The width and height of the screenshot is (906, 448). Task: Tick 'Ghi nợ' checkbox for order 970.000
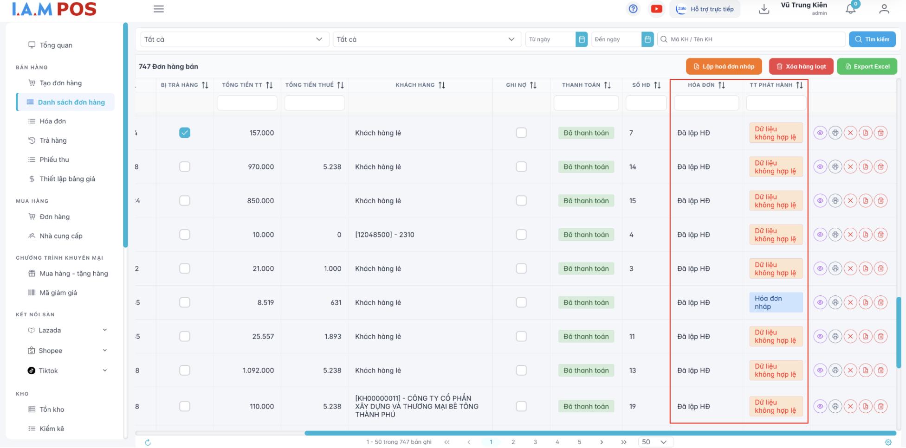[521, 167]
